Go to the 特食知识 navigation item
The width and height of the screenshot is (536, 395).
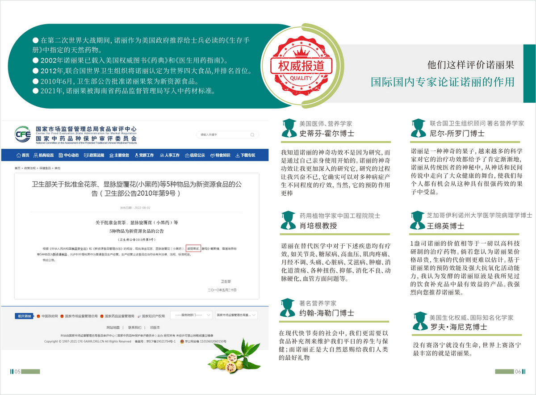pos(220,155)
